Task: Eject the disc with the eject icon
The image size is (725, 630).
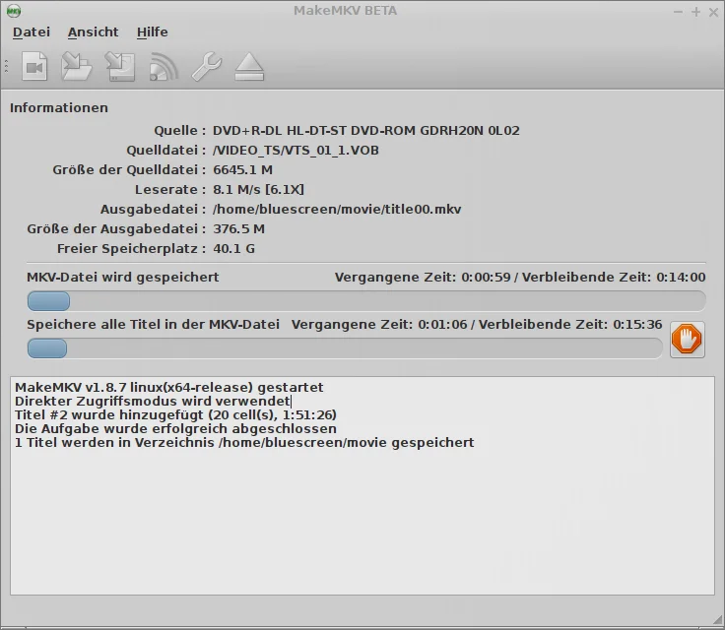Action: [249, 67]
